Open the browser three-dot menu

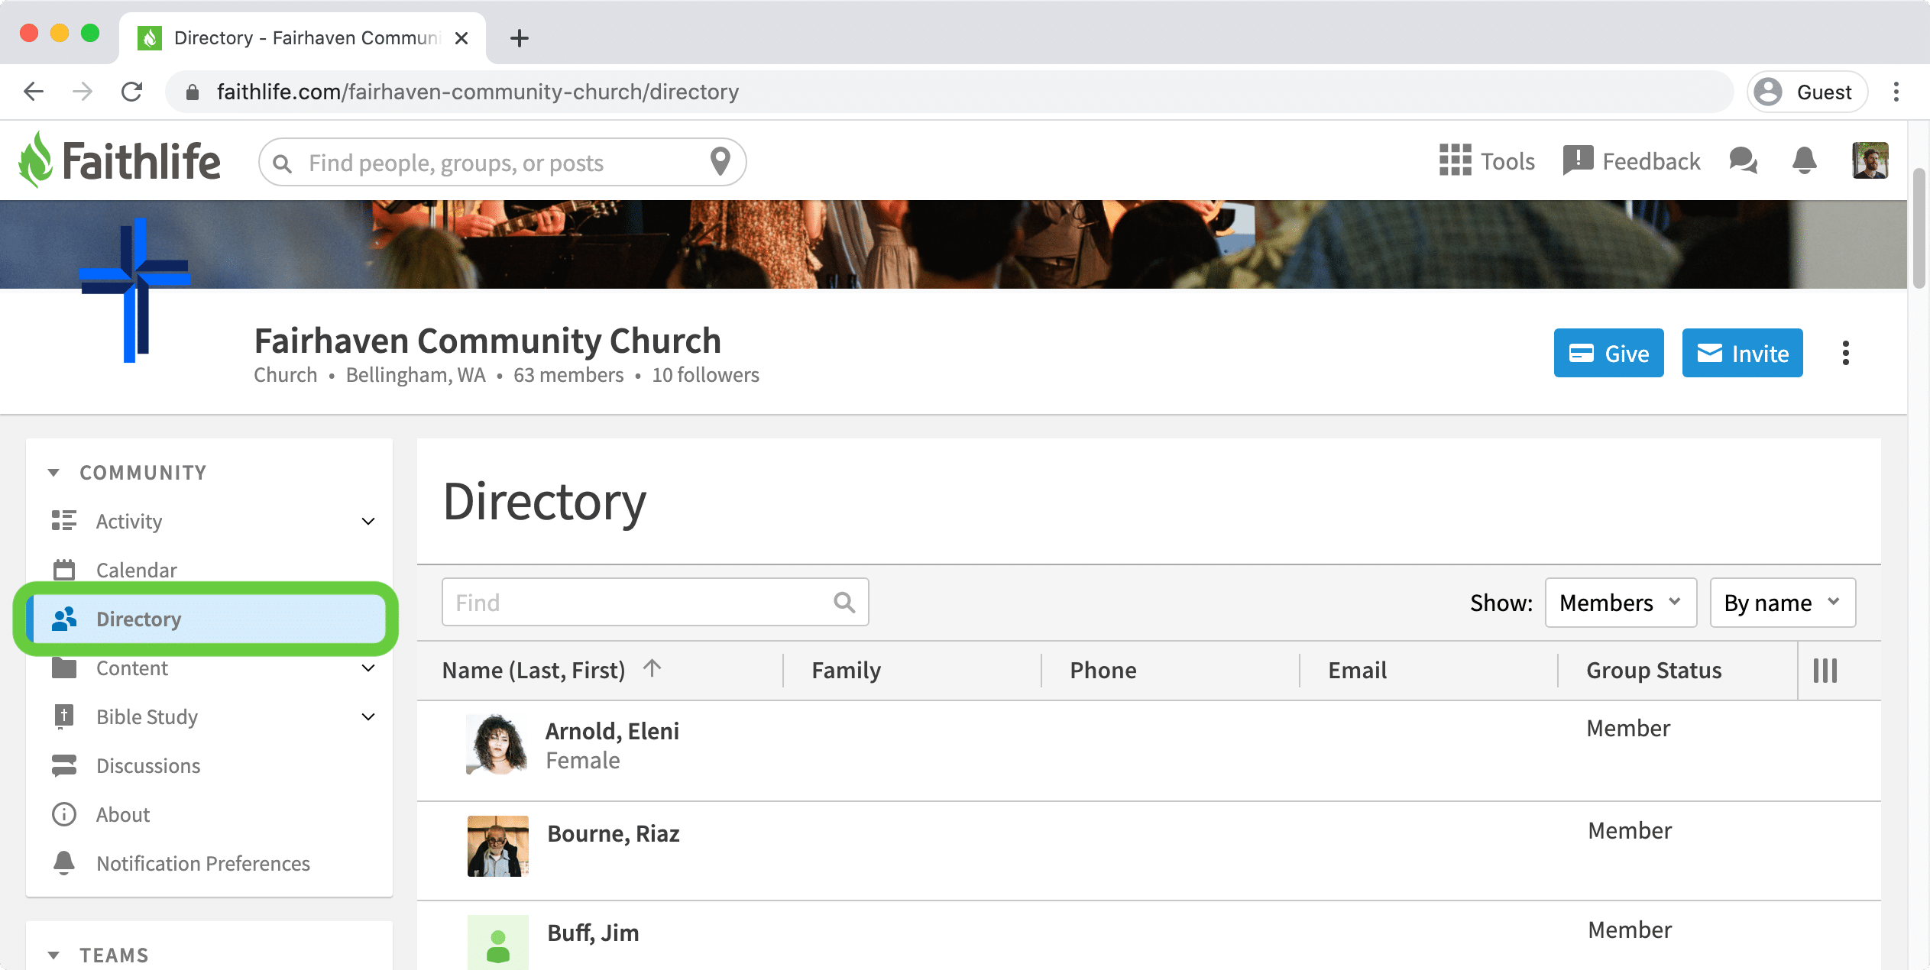(1896, 92)
